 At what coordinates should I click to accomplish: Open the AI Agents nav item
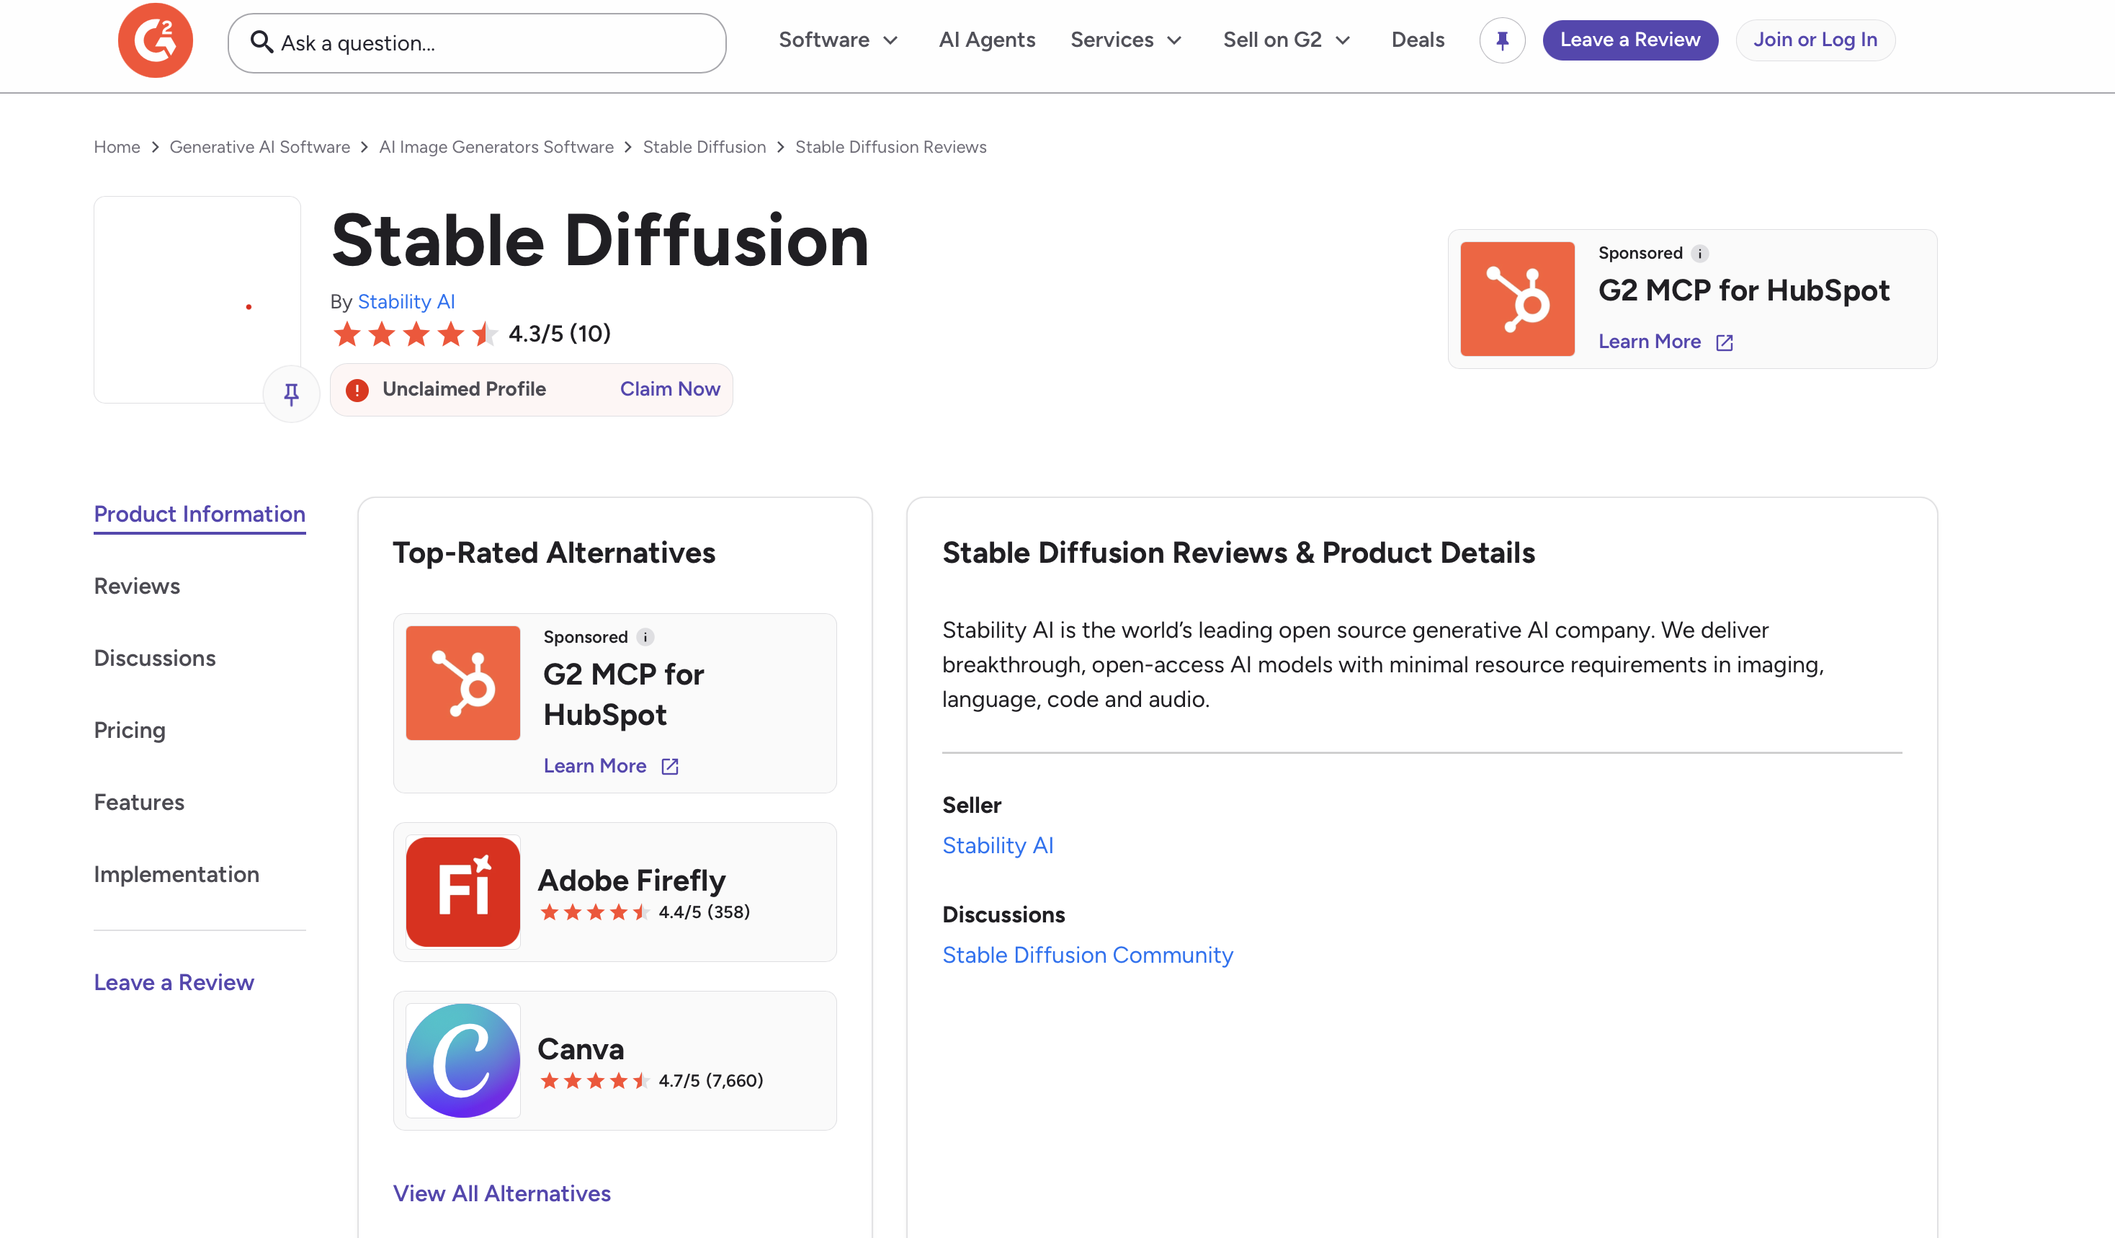click(x=987, y=40)
